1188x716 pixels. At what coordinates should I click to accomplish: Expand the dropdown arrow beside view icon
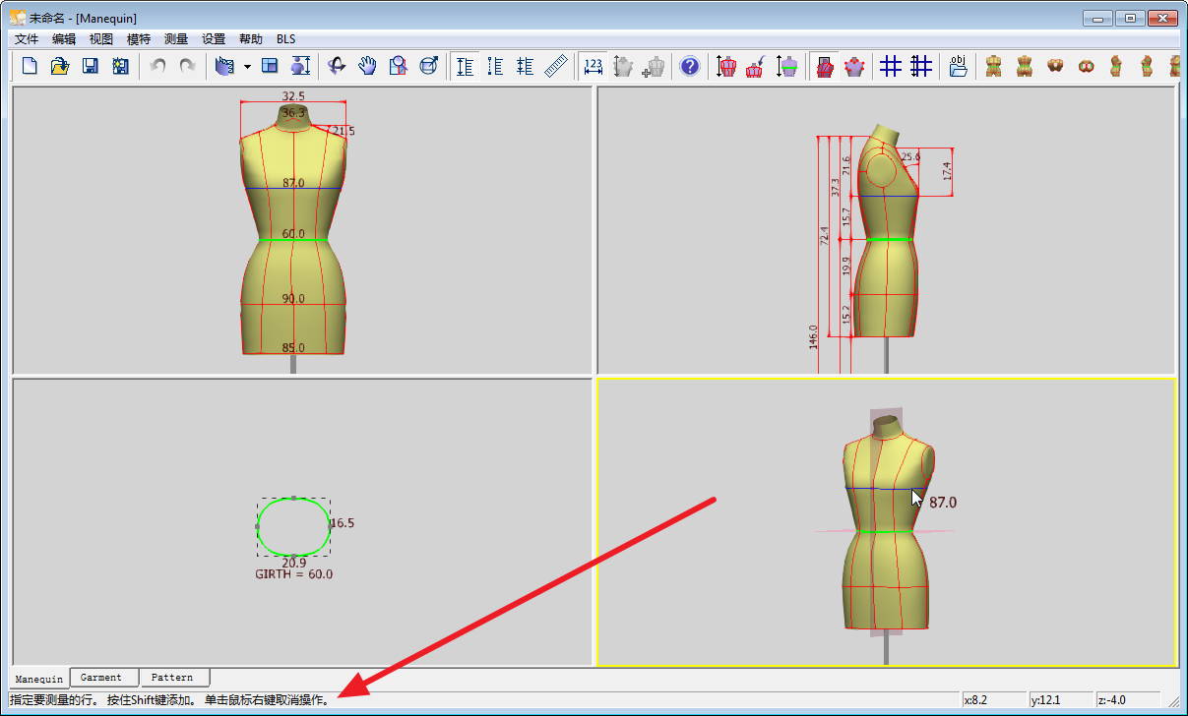(x=247, y=67)
